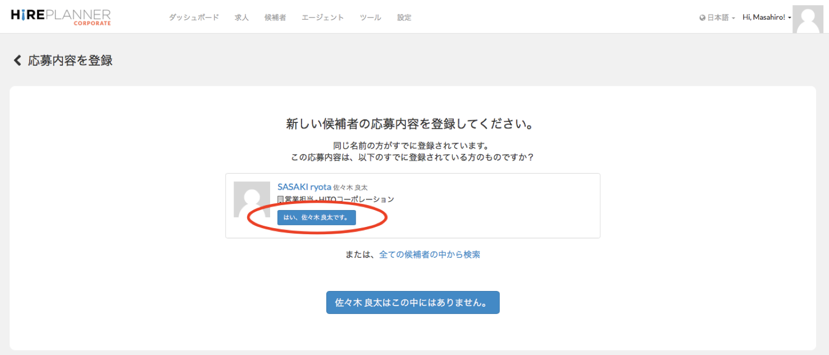This screenshot has width=829, height=355.
Task: Click the briefcase icon beside 営業担当
Action: [280, 199]
